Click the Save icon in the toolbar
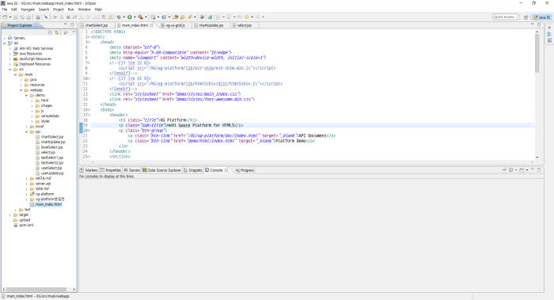554x300 pixels. [16, 17]
